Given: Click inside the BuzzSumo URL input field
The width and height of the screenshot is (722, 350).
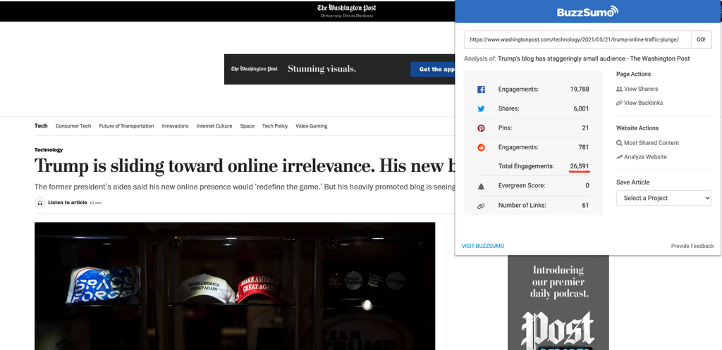Looking at the screenshot, I should (x=576, y=39).
